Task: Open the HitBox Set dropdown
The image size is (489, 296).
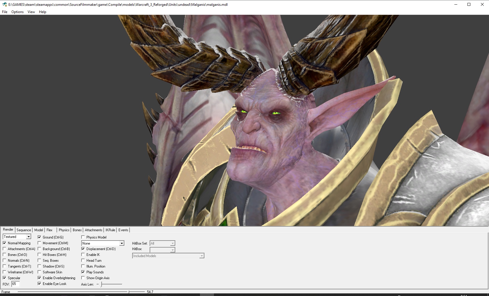Action: point(162,243)
